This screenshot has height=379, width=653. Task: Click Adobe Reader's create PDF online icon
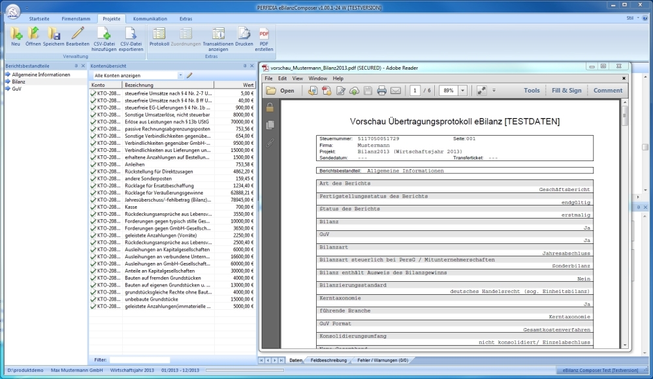click(x=326, y=90)
